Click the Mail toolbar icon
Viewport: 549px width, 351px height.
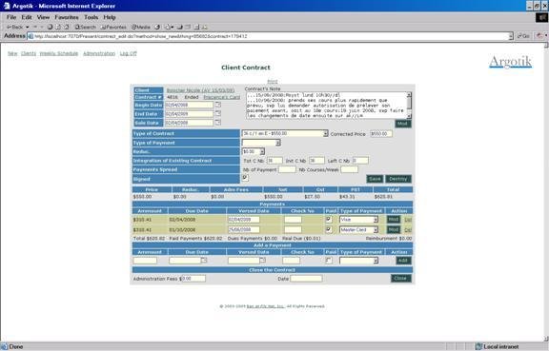coord(169,27)
